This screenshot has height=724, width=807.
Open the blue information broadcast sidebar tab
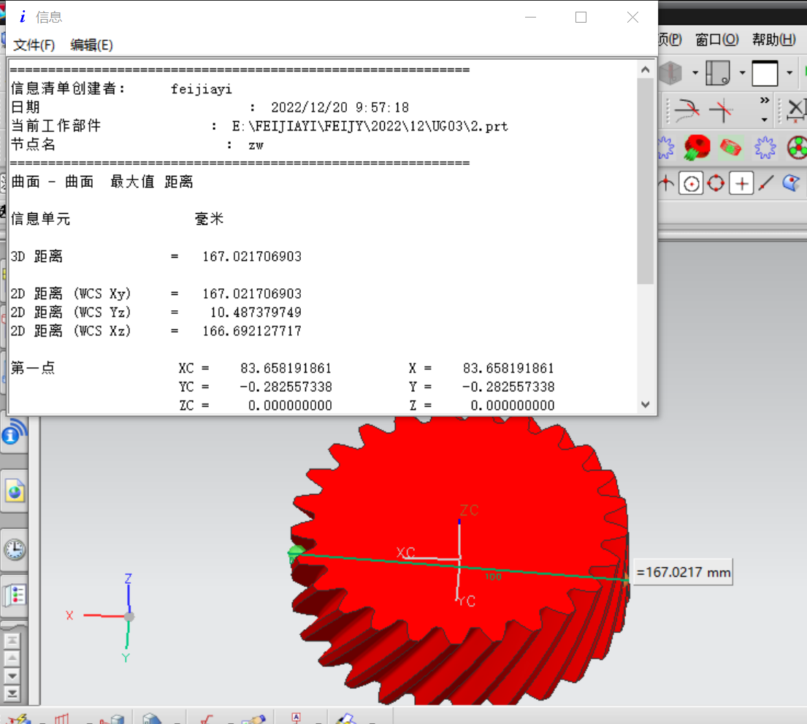15,433
